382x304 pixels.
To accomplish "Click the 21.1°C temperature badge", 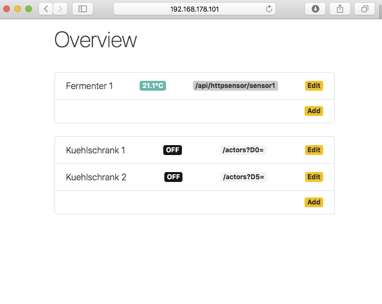I will [153, 86].
